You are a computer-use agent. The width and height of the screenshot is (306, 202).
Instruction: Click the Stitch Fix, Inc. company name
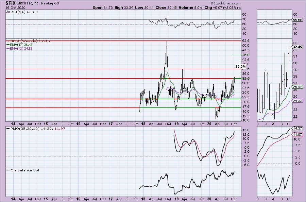(x=28, y=3)
